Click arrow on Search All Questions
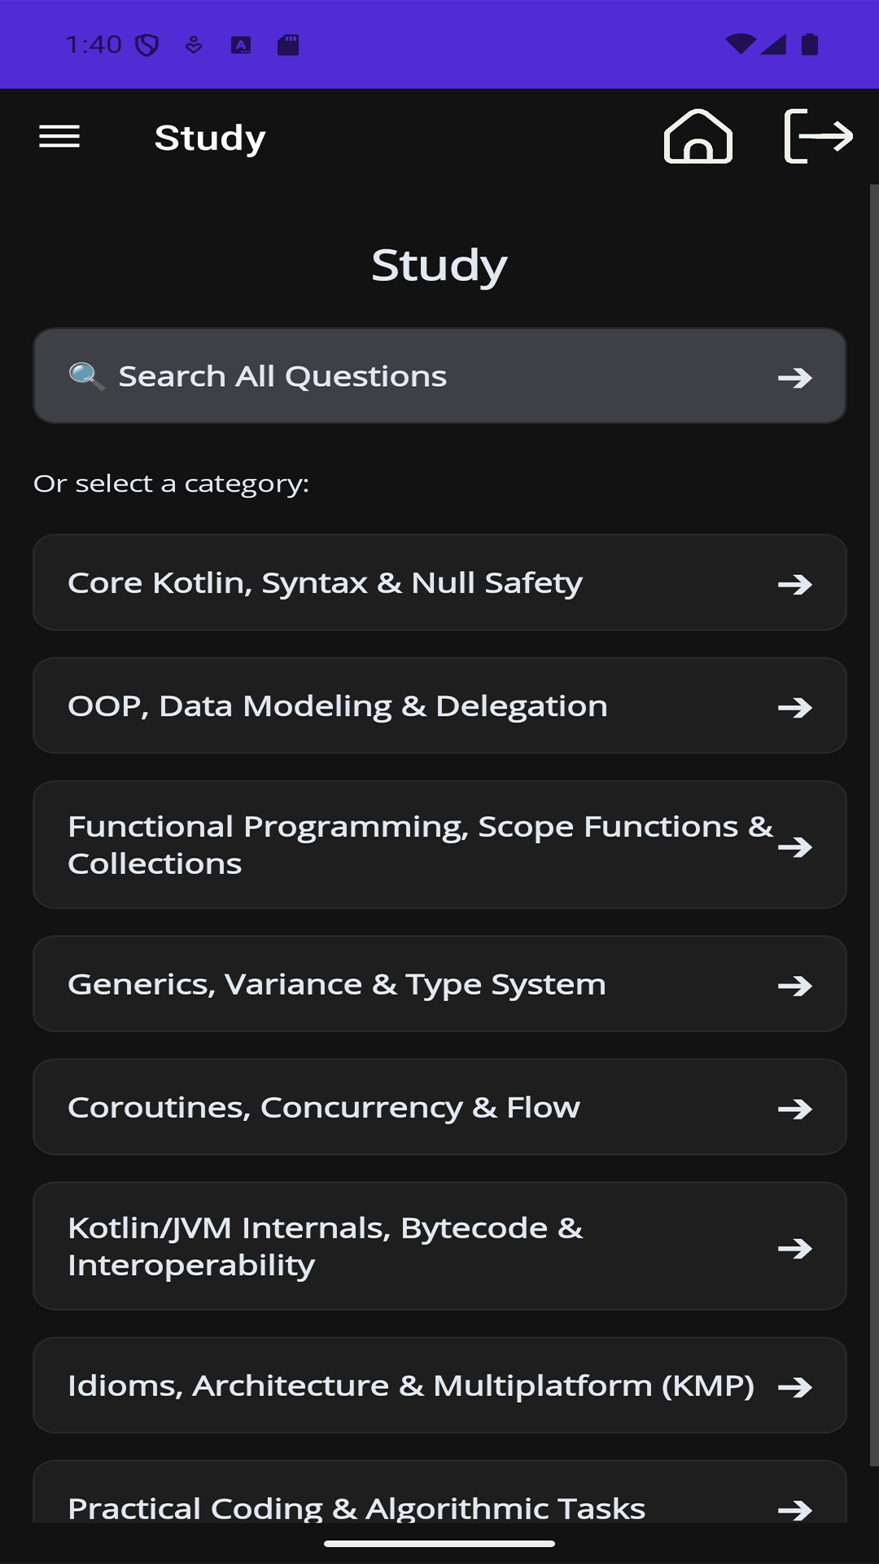Viewport: 879px width, 1564px height. 794,378
